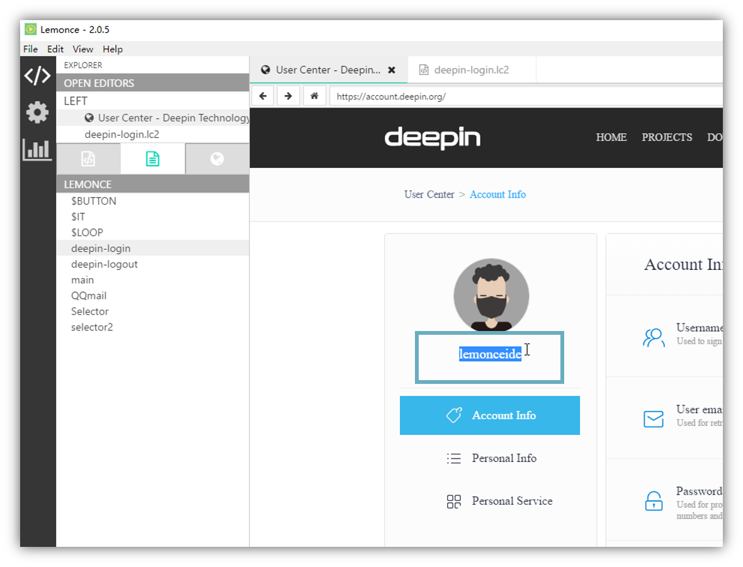Click the Password lock icon

[x=654, y=501]
